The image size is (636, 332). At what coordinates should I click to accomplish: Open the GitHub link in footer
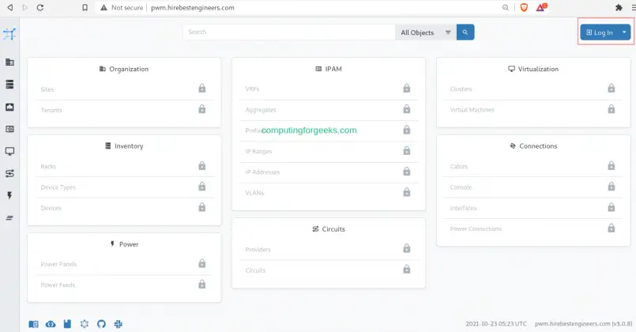tap(101, 324)
